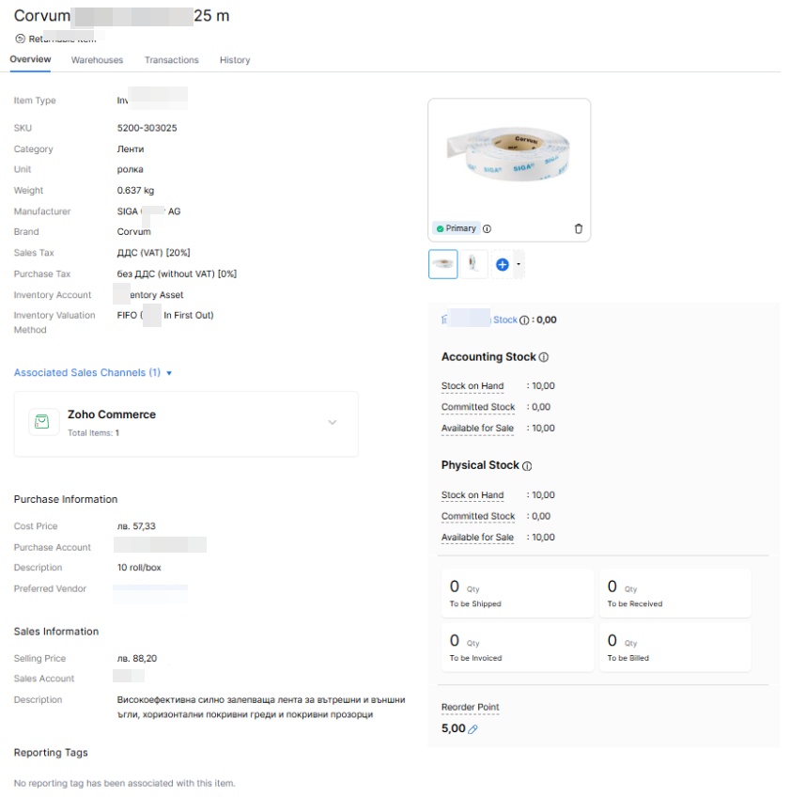Image resolution: width=791 pixels, height=797 pixels.
Task: Open the info tooltip next to Physical Stock
Action: pos(527,465)
